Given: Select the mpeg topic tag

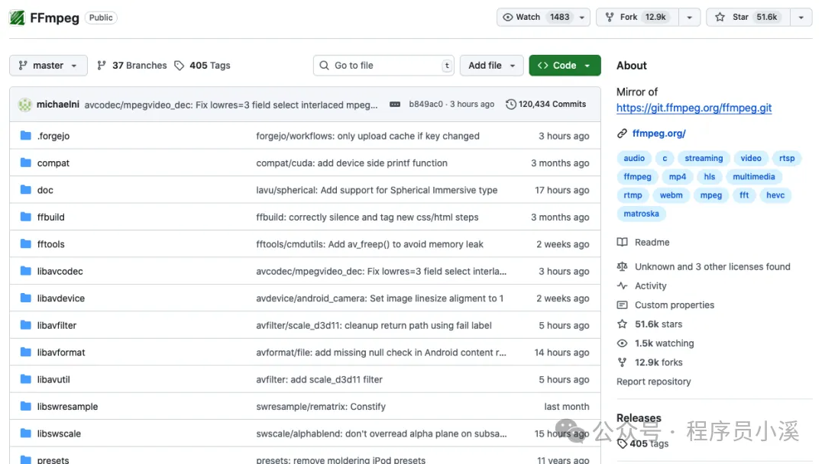Looking at the screenshot, I should click(x=711, y=195).
